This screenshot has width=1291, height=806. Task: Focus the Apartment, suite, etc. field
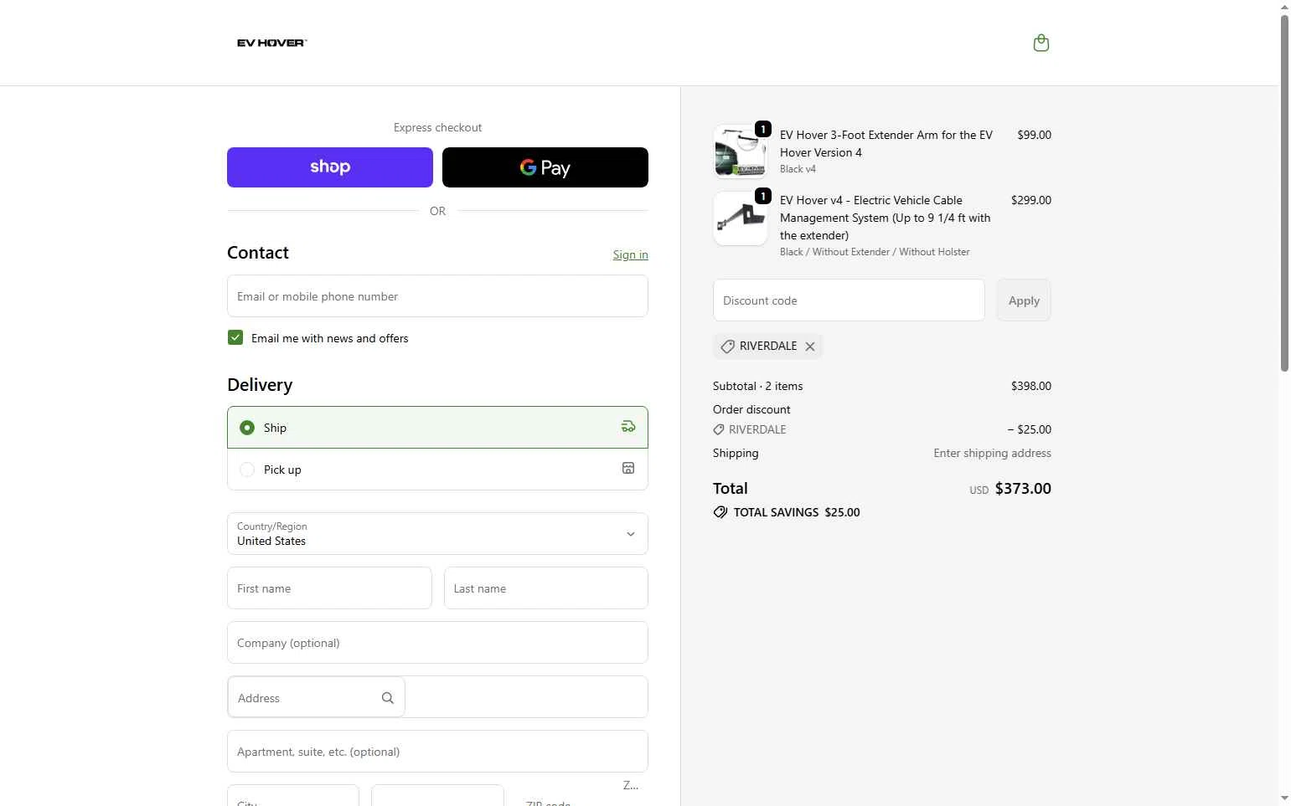point(437,752)
